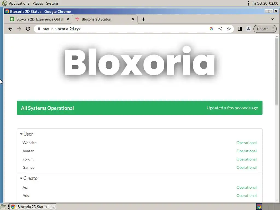Open Chrome's three-dot menu next to Update
This screenshot has width=280, height=210.
(273, 29)
